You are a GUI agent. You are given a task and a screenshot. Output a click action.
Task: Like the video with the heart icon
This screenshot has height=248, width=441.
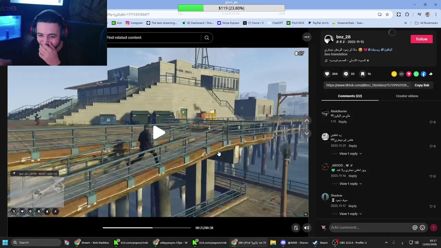tap(327, 74)
